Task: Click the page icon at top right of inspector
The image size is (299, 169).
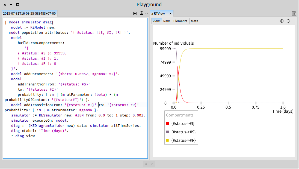Action: pos(294,14)
